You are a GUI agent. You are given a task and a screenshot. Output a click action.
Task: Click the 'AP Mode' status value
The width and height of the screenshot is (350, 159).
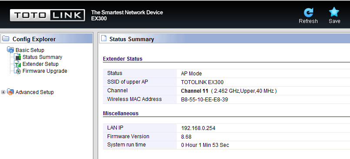pos(192,74)
